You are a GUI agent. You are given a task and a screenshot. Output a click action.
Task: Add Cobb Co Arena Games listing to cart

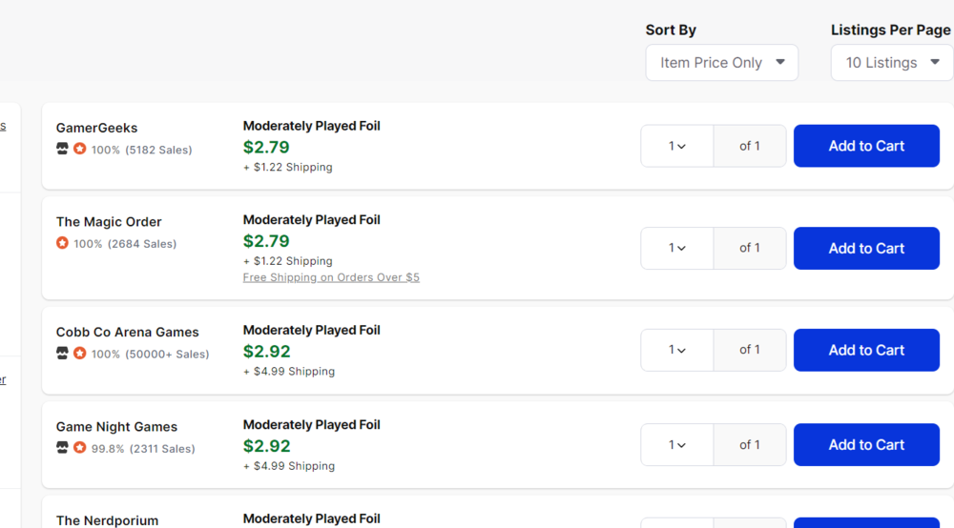866,350
